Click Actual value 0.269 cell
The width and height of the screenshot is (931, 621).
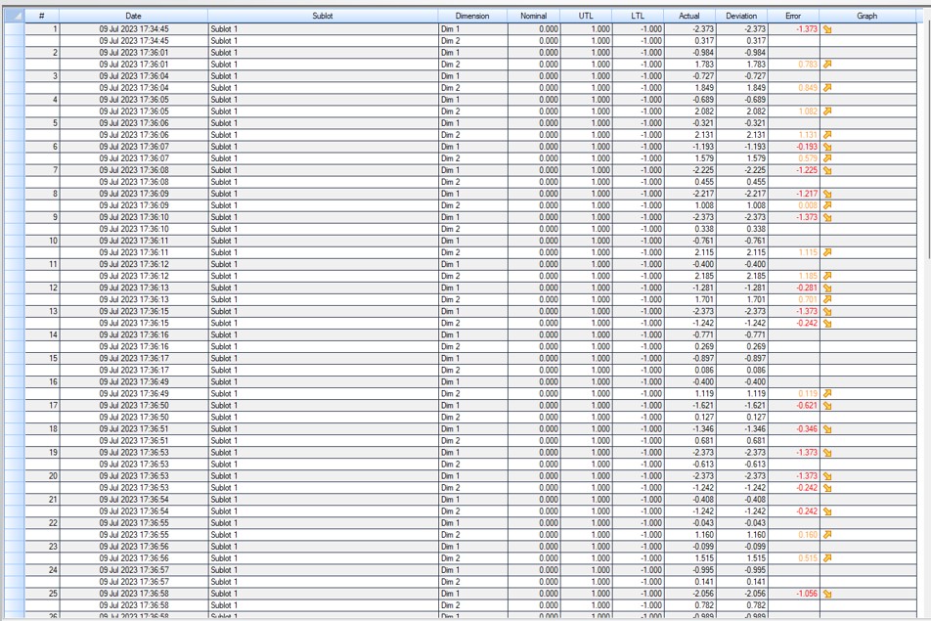coord(690,347)
